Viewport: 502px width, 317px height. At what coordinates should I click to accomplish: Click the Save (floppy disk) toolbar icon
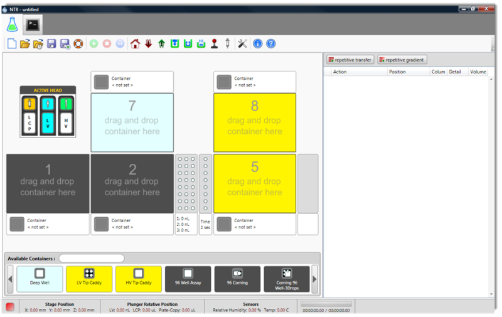tap(51, 44)
